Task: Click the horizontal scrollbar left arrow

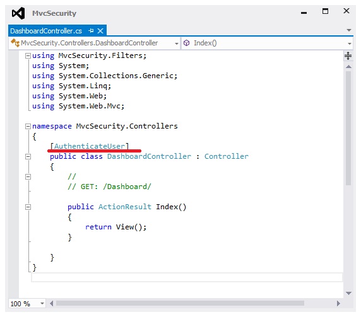Action: 51,303
